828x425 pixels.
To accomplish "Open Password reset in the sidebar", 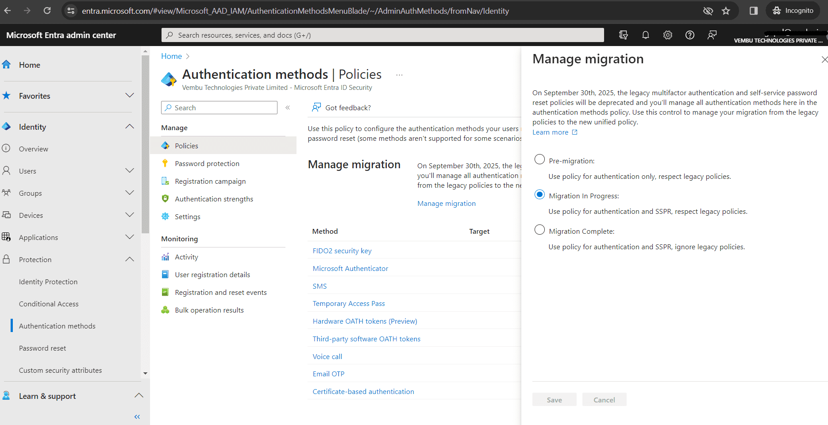I will (x=42, y=348).
